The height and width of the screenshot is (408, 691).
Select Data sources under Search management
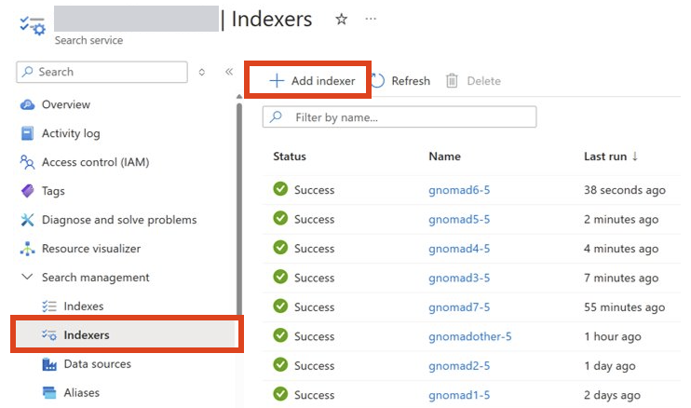[98, 364]
